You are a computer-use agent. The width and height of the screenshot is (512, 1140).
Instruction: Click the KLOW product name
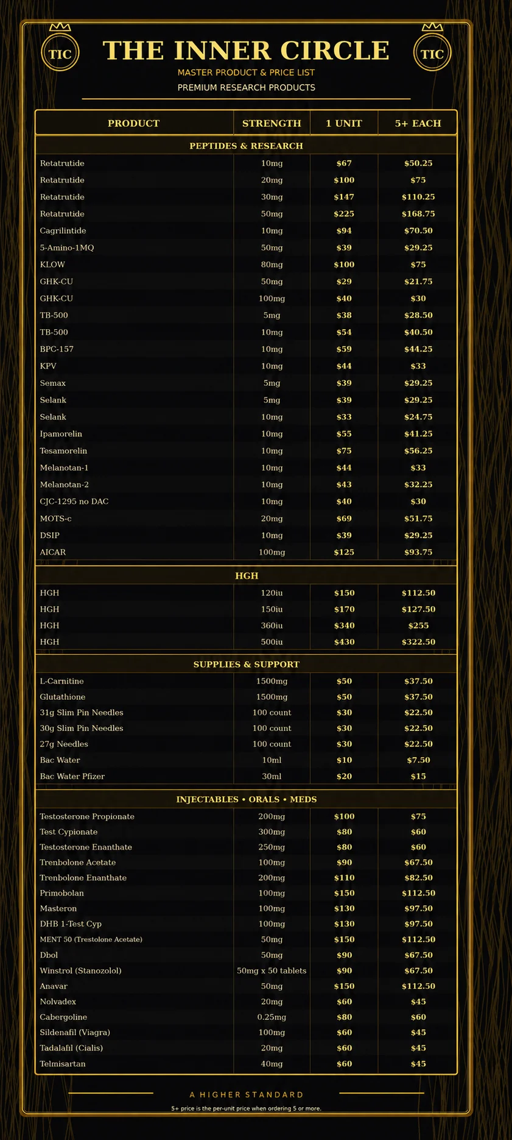(x=52, y=265)
